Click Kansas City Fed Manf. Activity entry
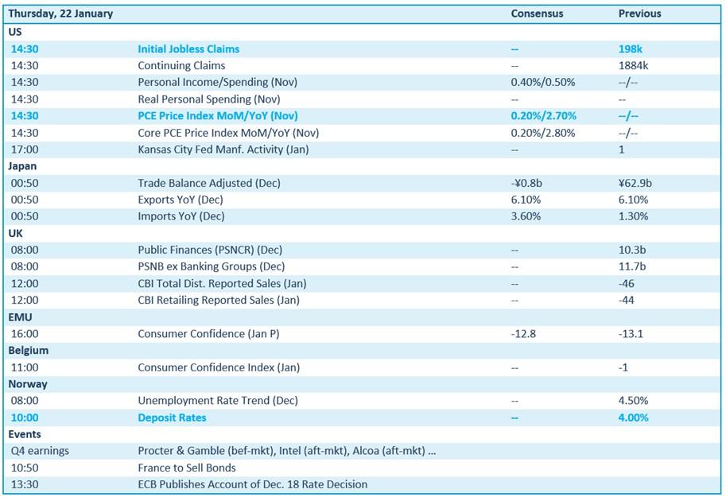 point(223,149)
